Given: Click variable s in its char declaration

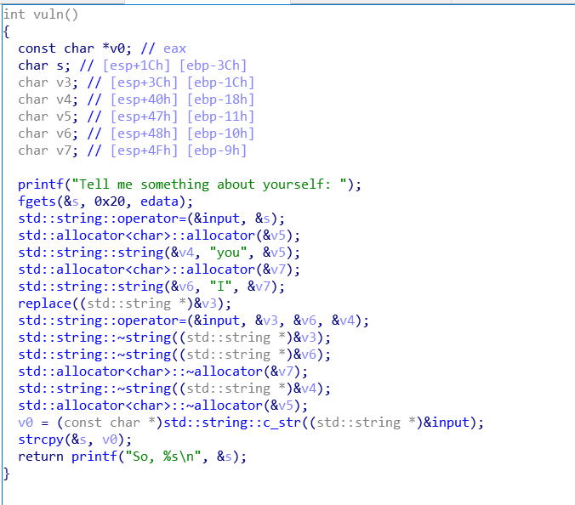Looking at the screenshot, I should [60, 66].
